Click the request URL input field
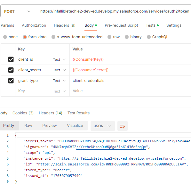The width and height of the screenshot is (191, 186). 115,11
